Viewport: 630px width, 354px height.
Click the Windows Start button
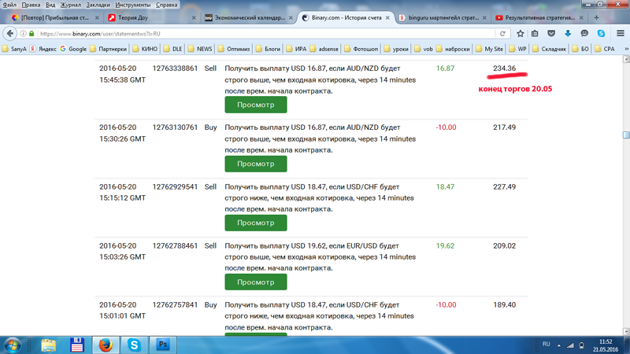click(x=13, y=345)
